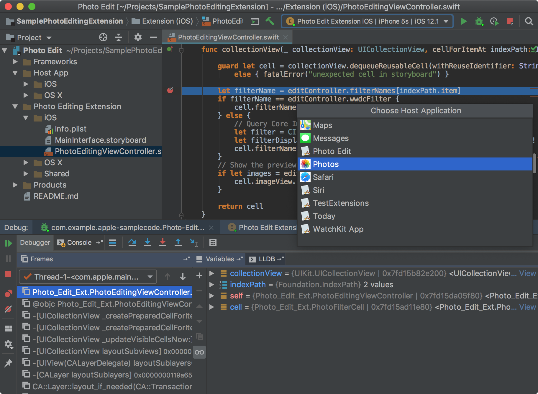This screenshot has height=394, width=538.
Task: Run the Photo Edit Extension configuration
Action: click(x=464, y=21)
